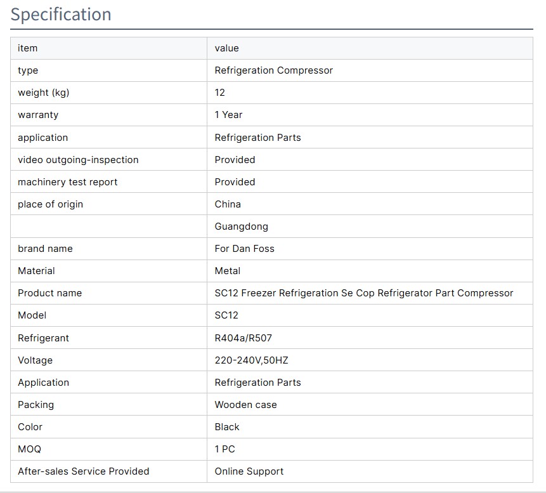546x493 pixels.
Task: Select the weight value 12
Action: click(x=219, y=93)
